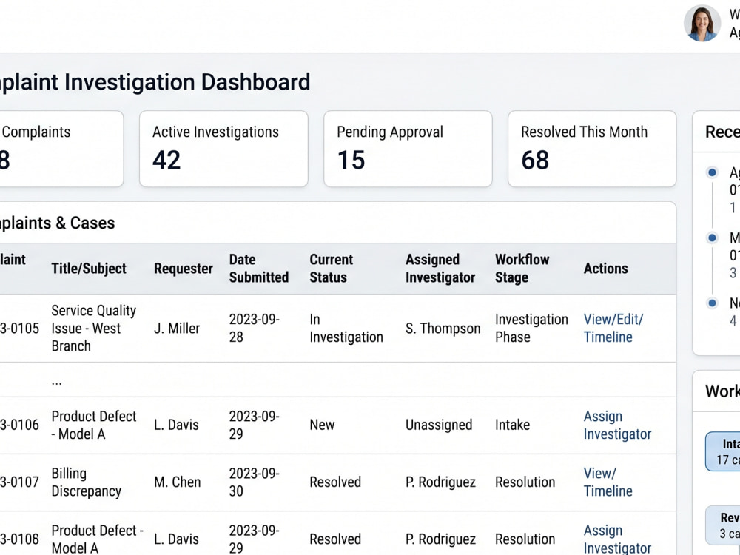Click Assign Investigator link for Product Defect - Model A Intake row

[x=617, y=425]
